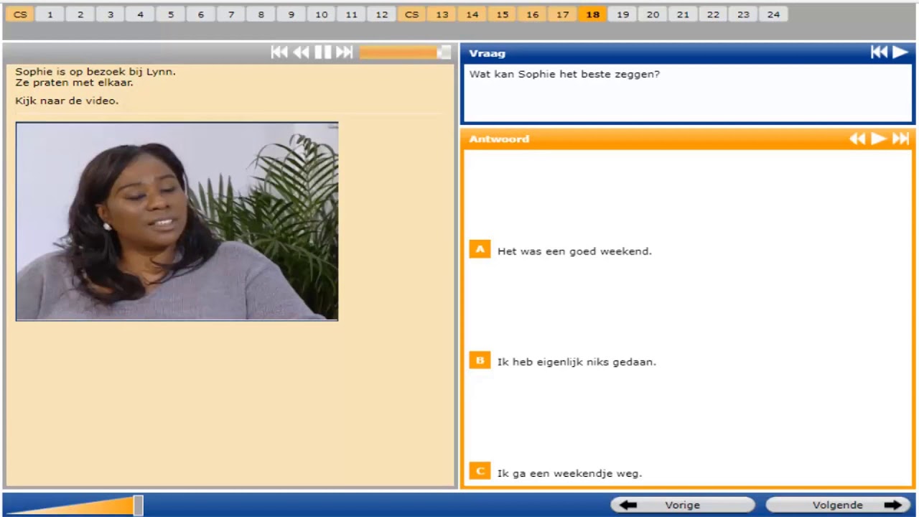Jump to question 19
The width and height of the screenshot is (919, 517).
click(x=622, y=14)
